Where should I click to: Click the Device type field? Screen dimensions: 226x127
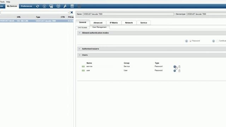tap(206, 14)
